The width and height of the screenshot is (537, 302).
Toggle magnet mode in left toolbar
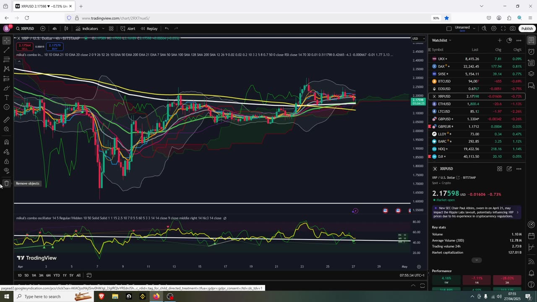point(6,142)
